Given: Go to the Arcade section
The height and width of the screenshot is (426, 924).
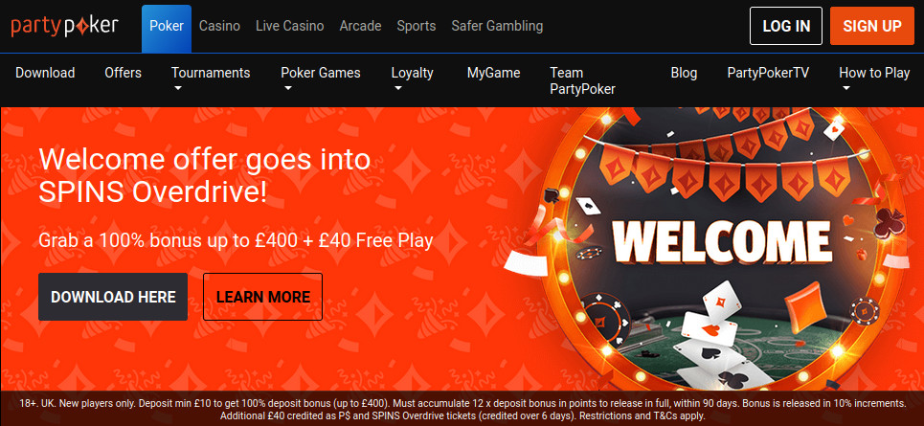Looking at the screenshot, I should pos(360,27).
